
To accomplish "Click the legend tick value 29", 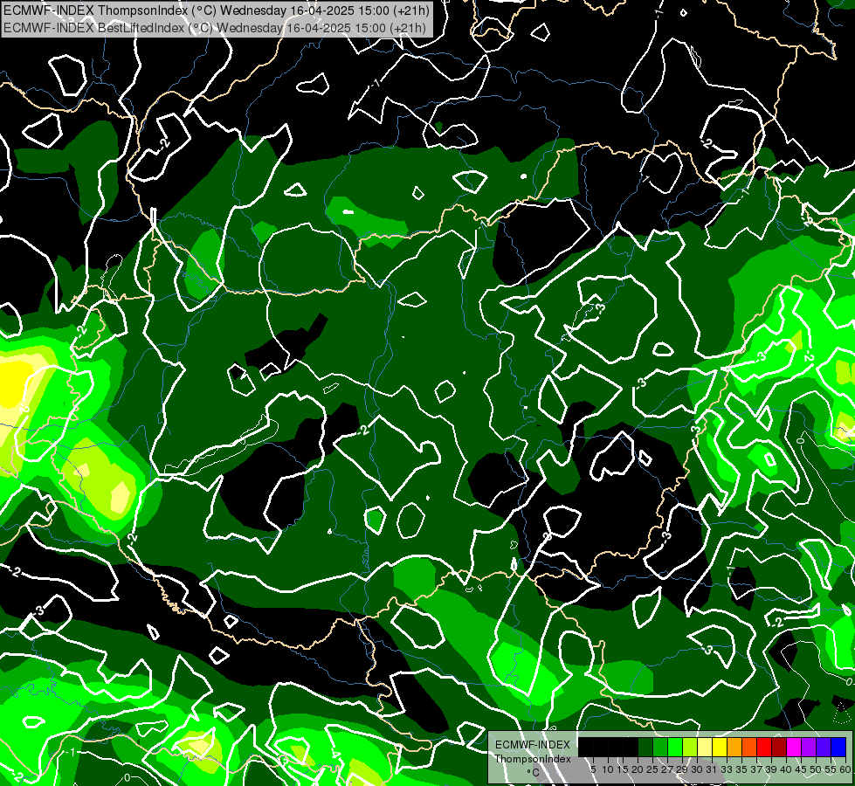I will tap(682, 769).
